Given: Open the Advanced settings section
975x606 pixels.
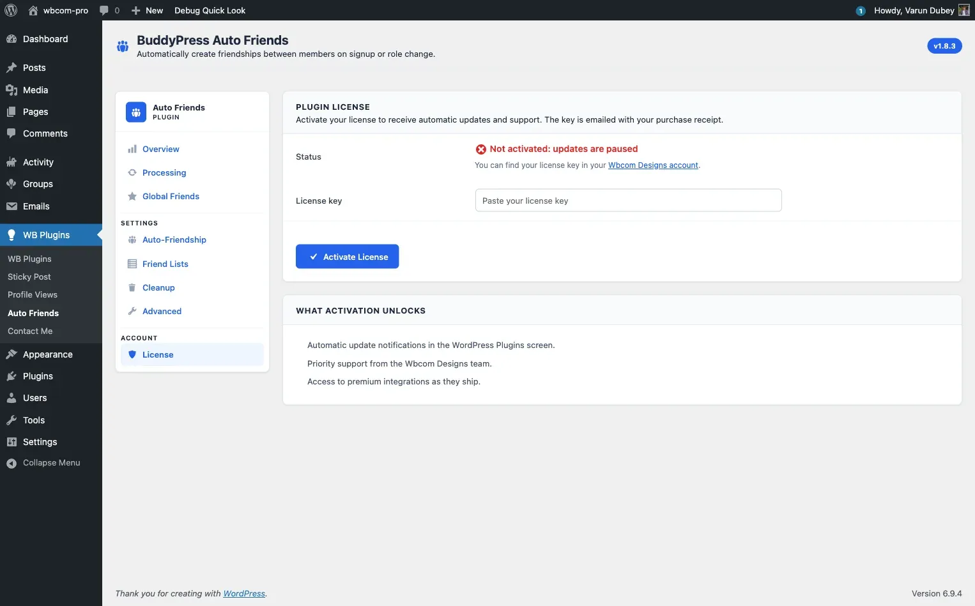Looking at the screenshot, I should 192,312.
